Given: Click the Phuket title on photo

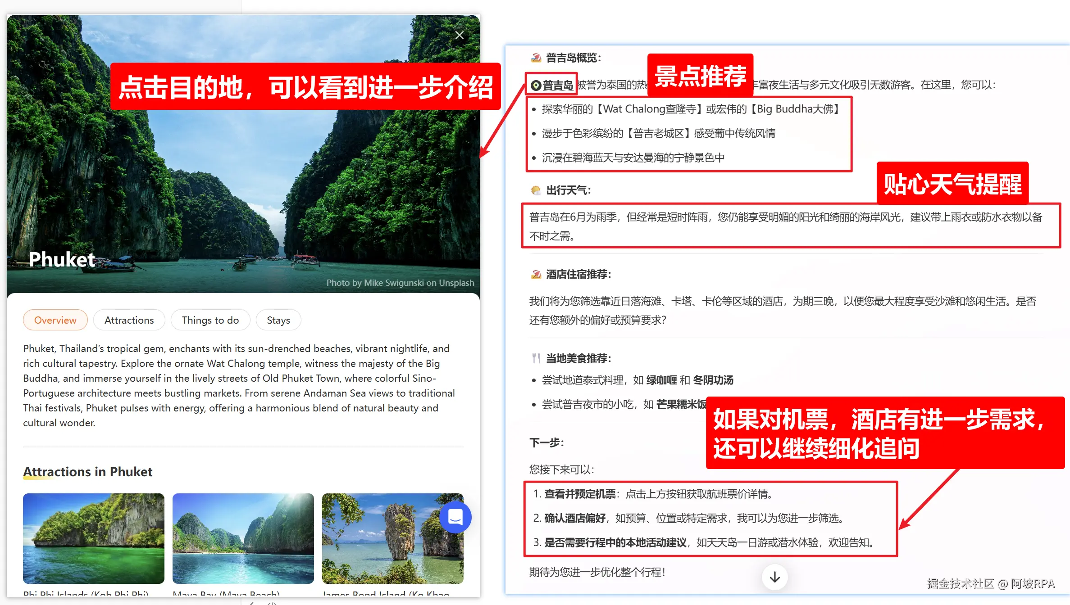Looking at the screenshot, I should click(x=62, y=259).
